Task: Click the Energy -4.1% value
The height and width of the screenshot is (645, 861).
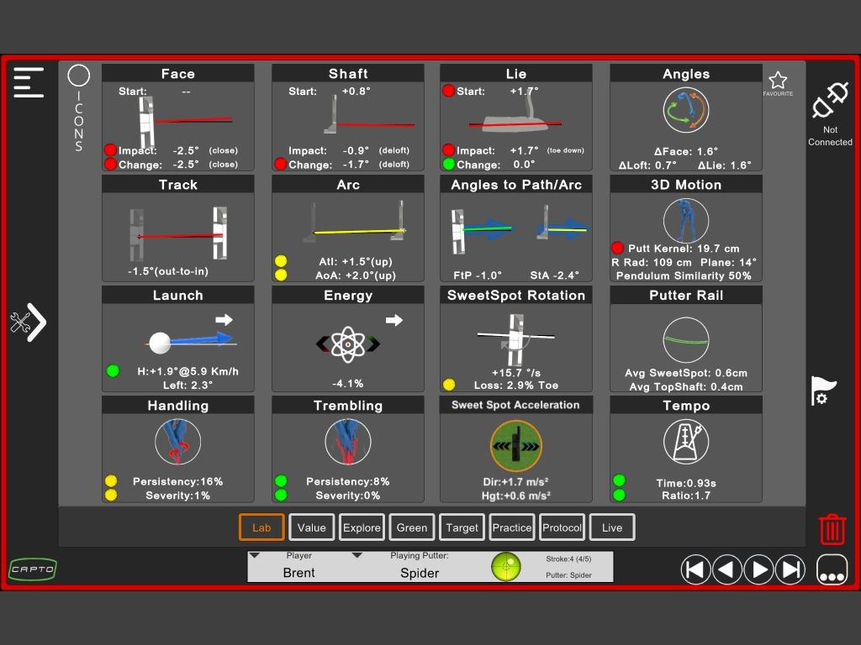Action: pos(348,383)
